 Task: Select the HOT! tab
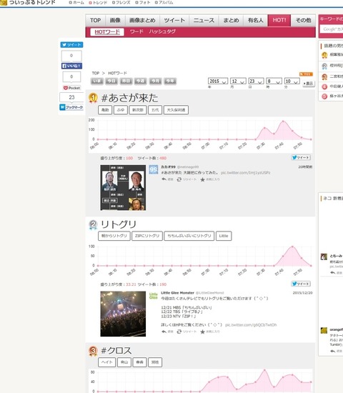279,20
